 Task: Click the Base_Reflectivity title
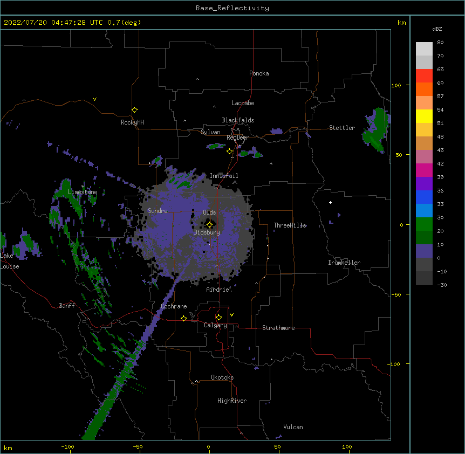(x=232, y=8)
